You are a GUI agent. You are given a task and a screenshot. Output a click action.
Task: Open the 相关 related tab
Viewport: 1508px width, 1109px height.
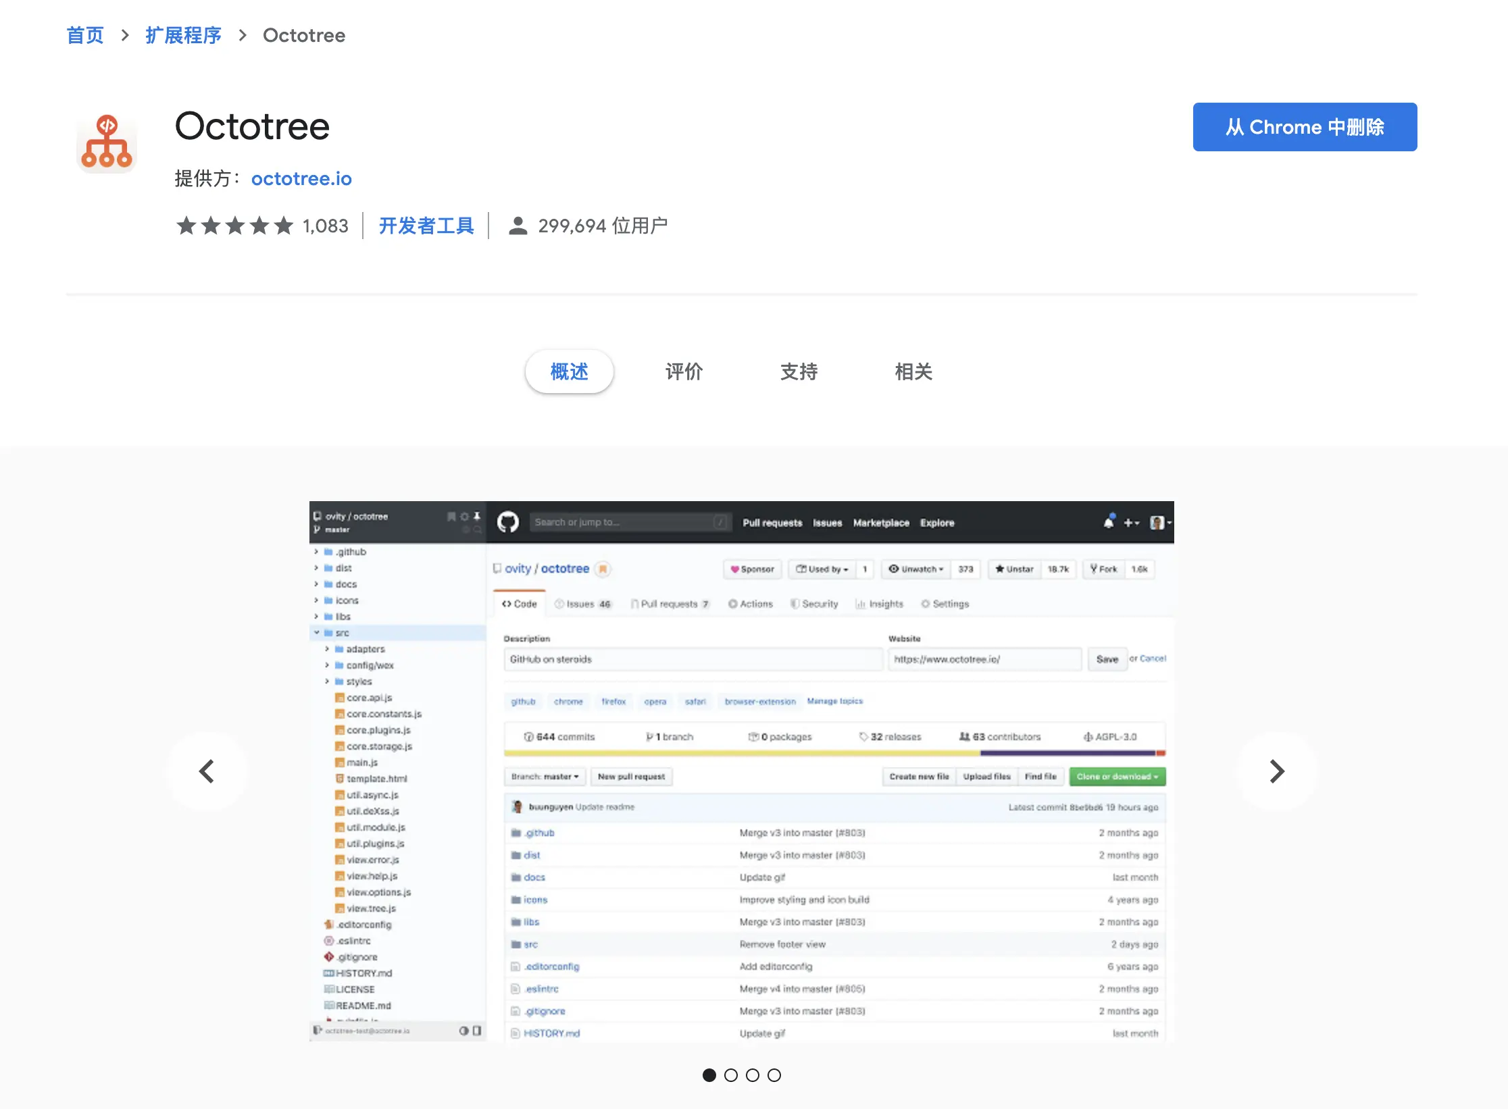[x=913, y=371]
